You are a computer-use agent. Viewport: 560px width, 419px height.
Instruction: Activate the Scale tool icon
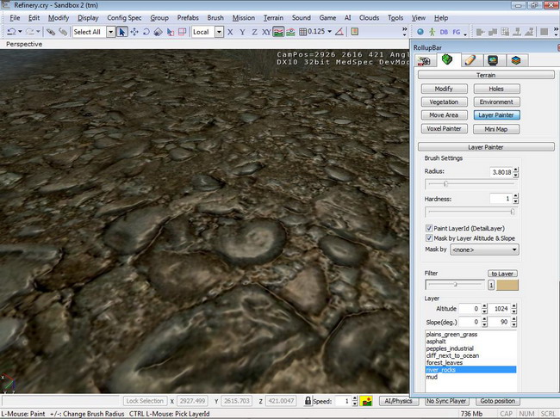(158, 32)
